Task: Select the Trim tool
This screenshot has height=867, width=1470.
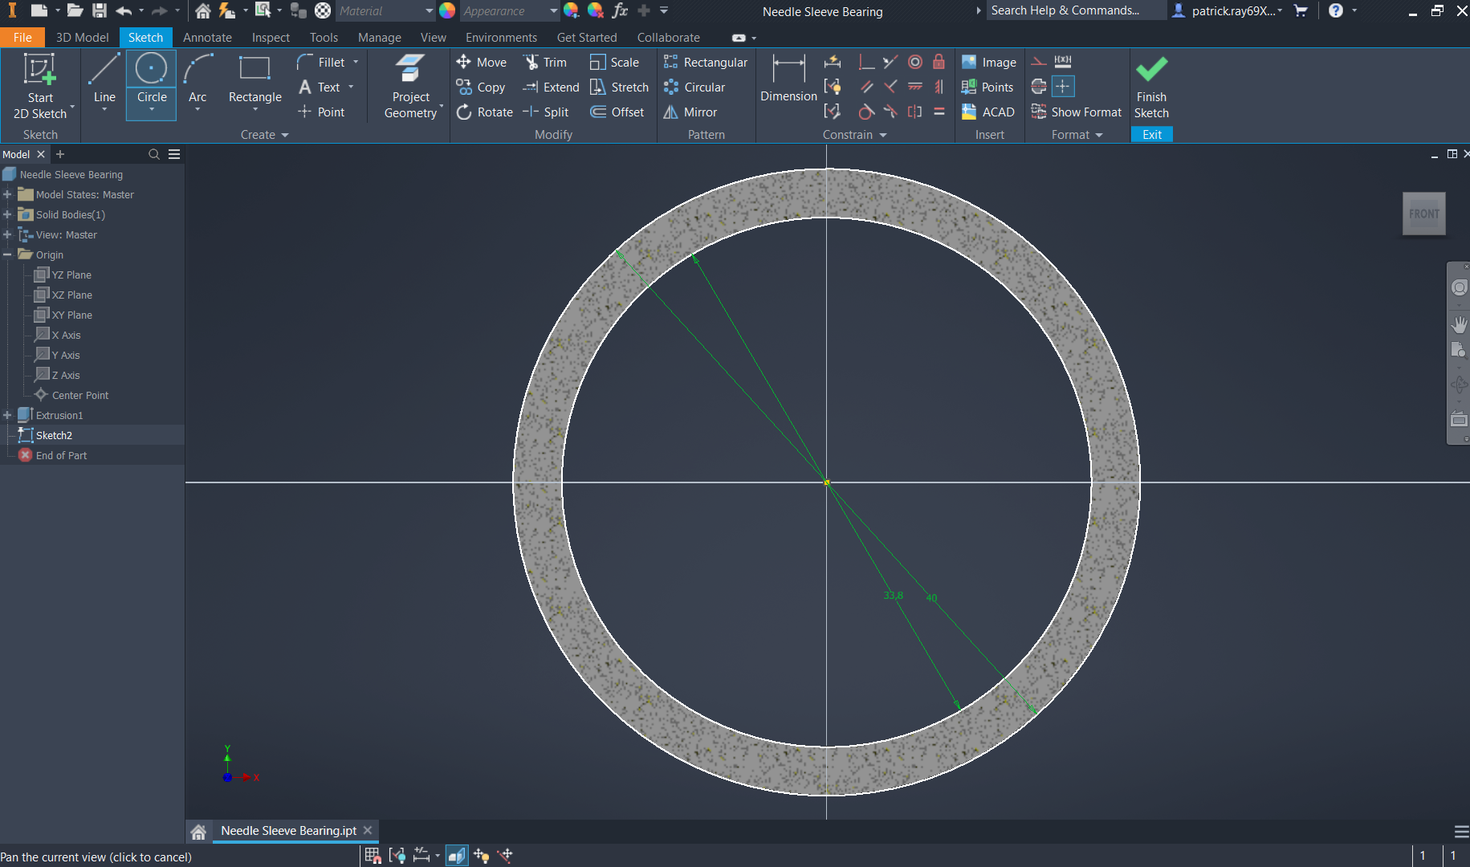Action: point(545,63)
